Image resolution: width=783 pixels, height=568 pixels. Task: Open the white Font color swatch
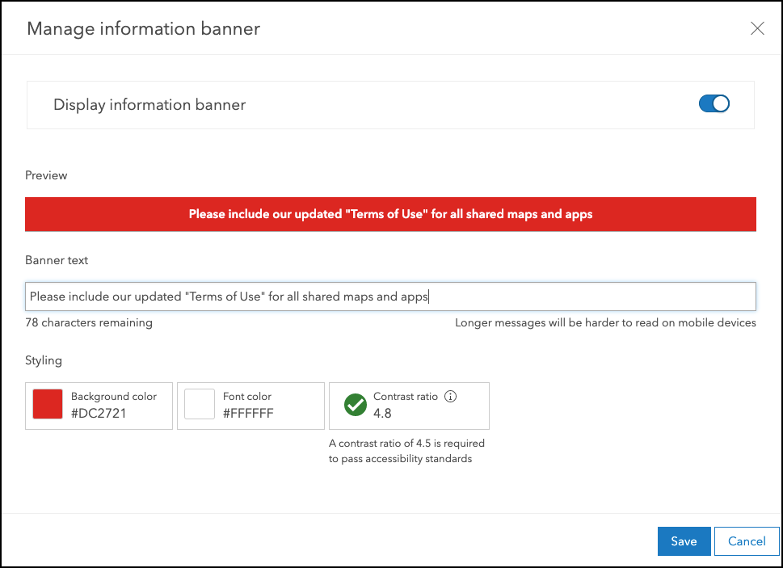coord(200,405)
